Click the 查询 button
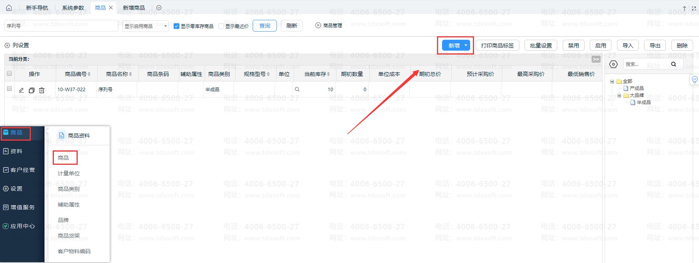699x263 pixels. [x=265, y=26]
